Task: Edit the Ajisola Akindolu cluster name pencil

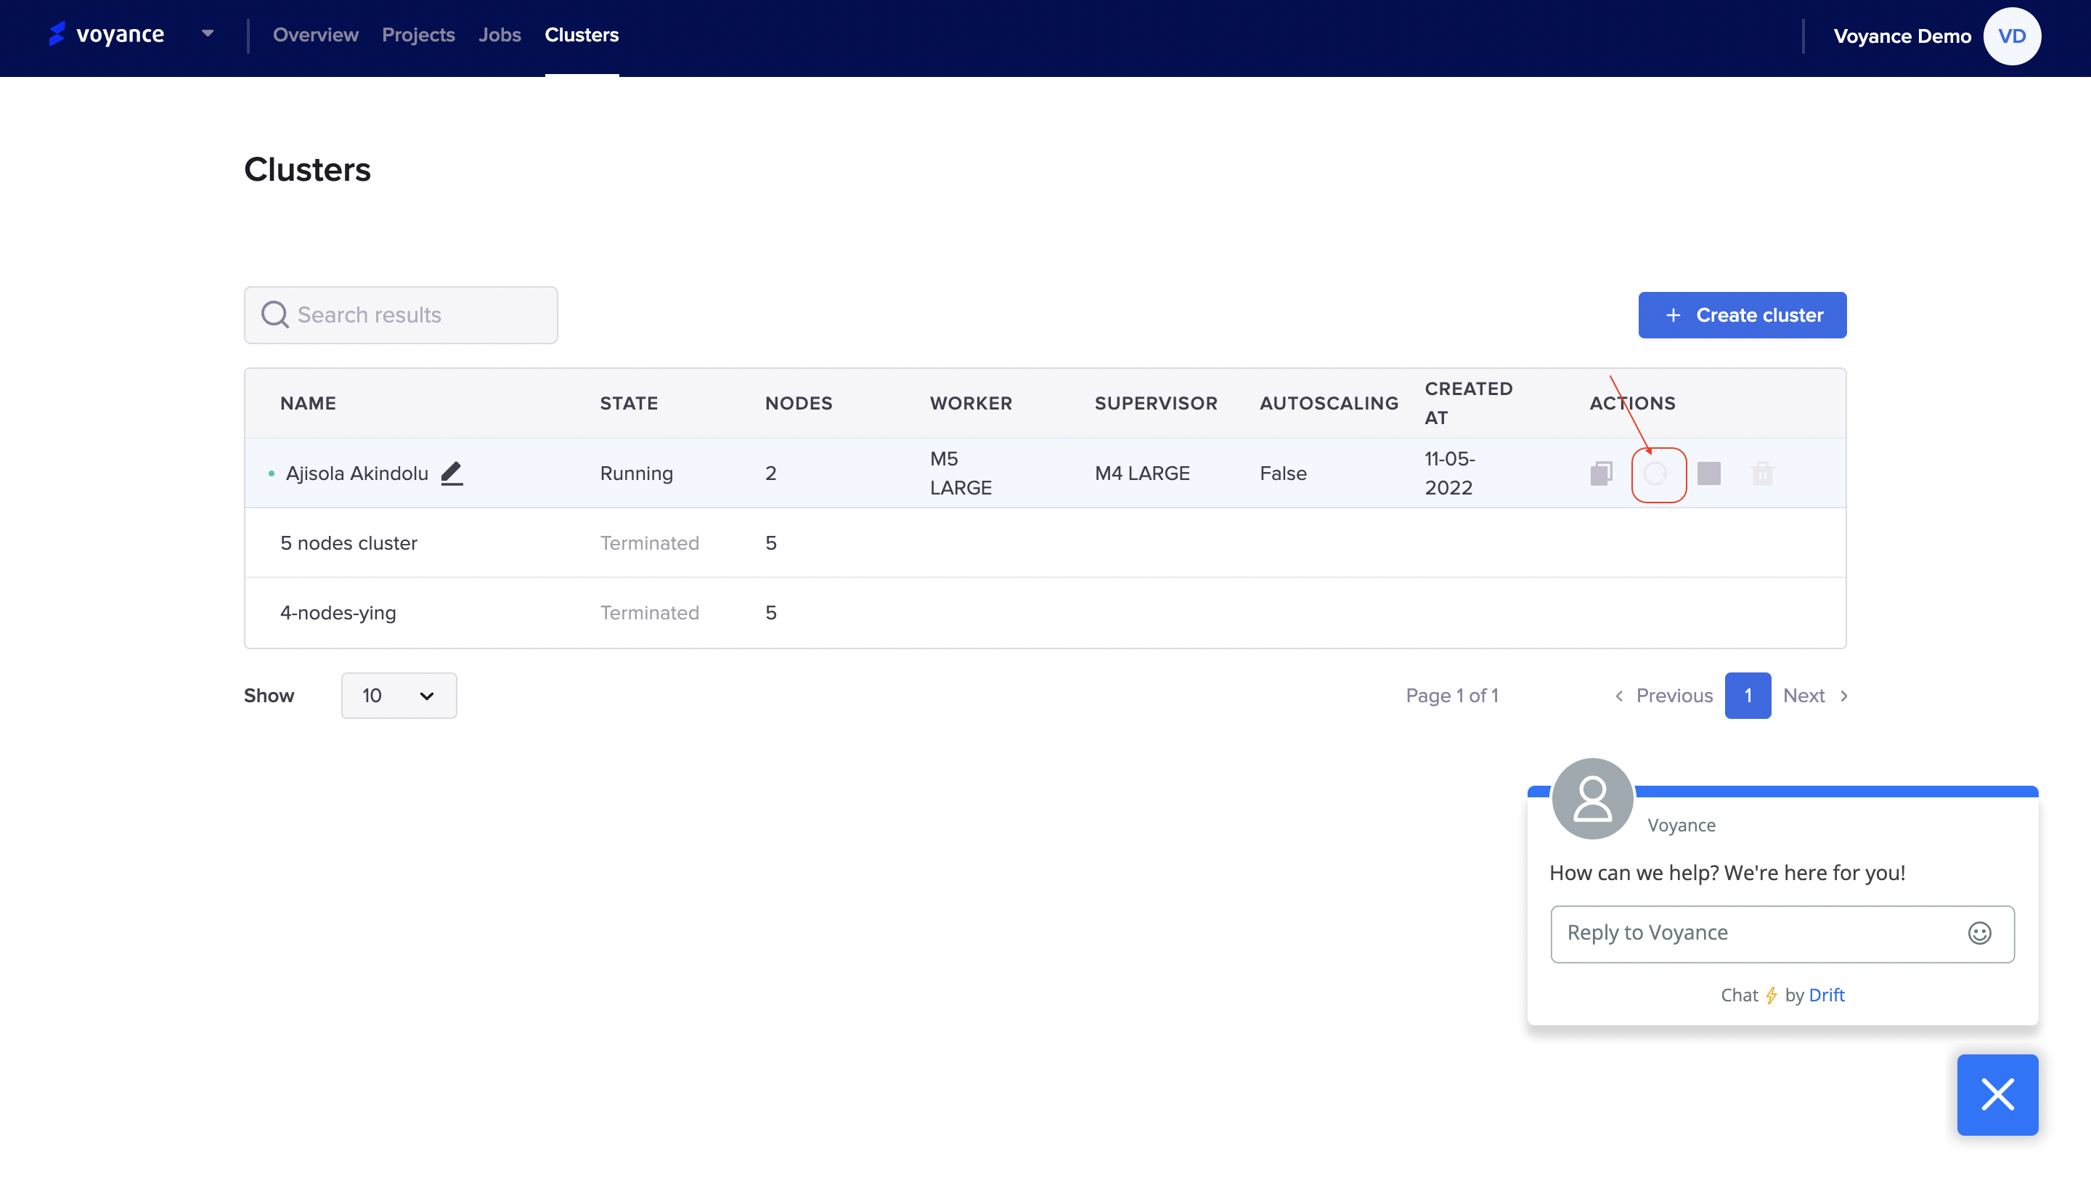Action: [452, 473]
